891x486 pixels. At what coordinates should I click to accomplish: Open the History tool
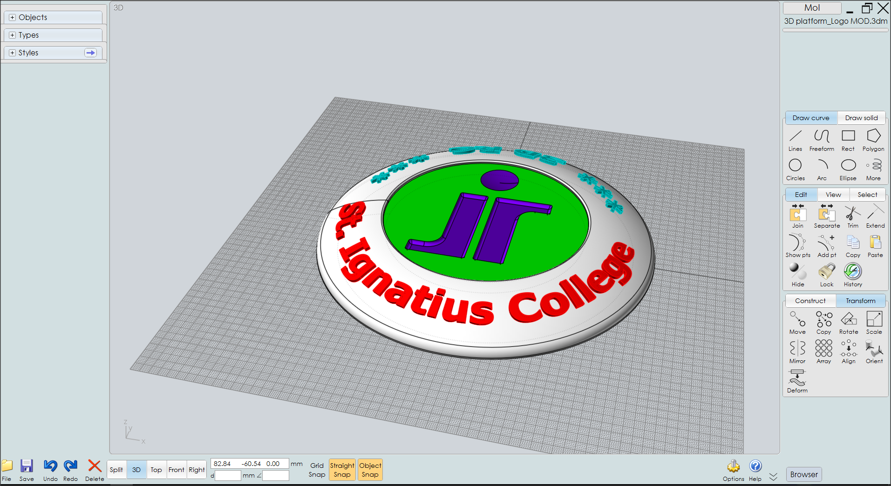pos(853,275)
